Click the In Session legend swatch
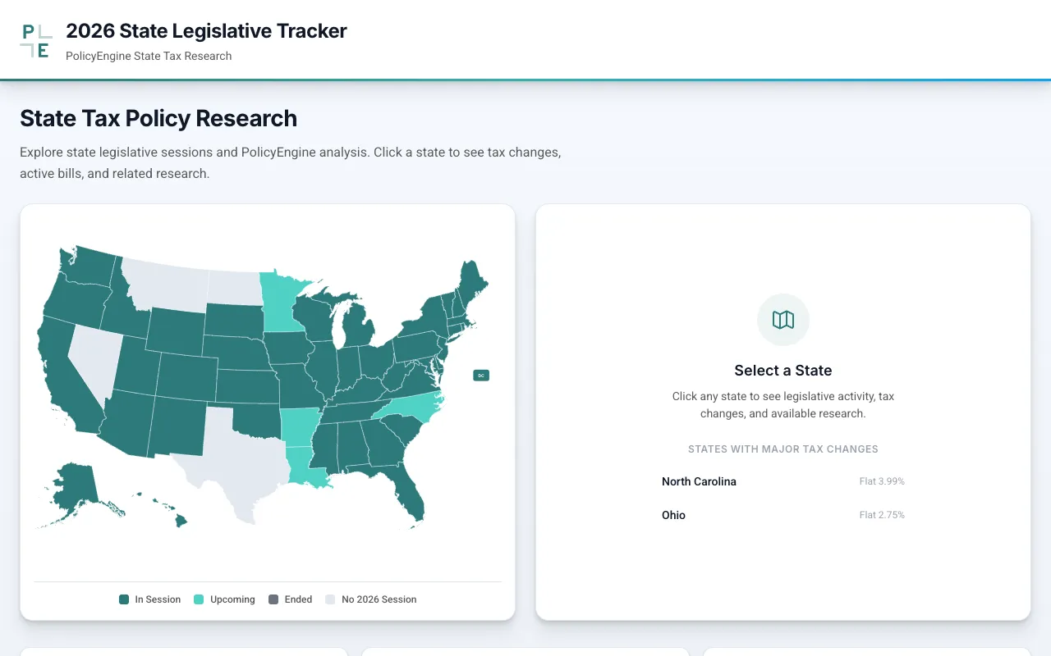 (124, 599)
